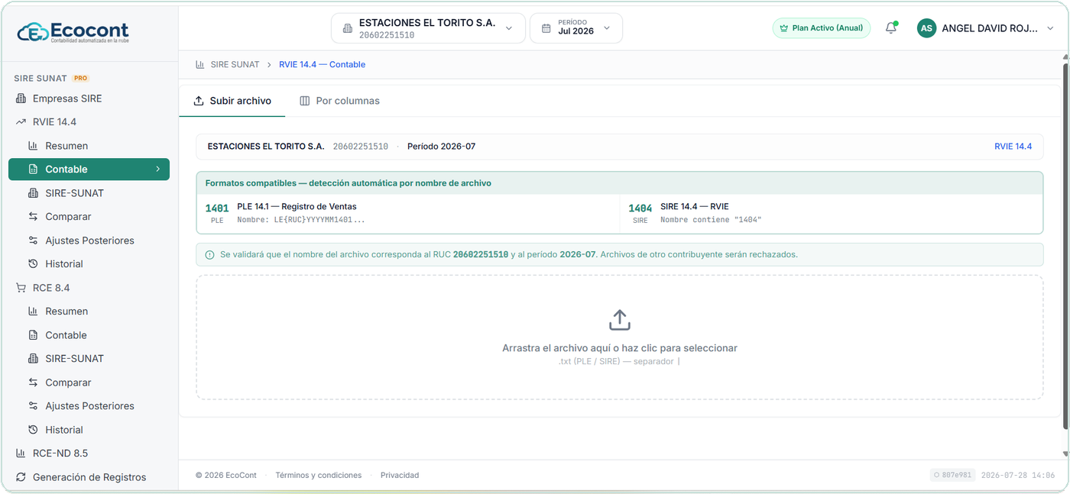Click the © 2026 EcoCont footer text
Image resolution: width=1070 pixels, height=494 pixels.
point(226,475)
